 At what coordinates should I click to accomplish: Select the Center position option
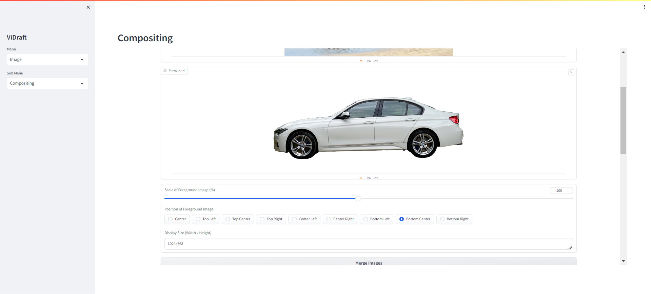coord(177,219)
